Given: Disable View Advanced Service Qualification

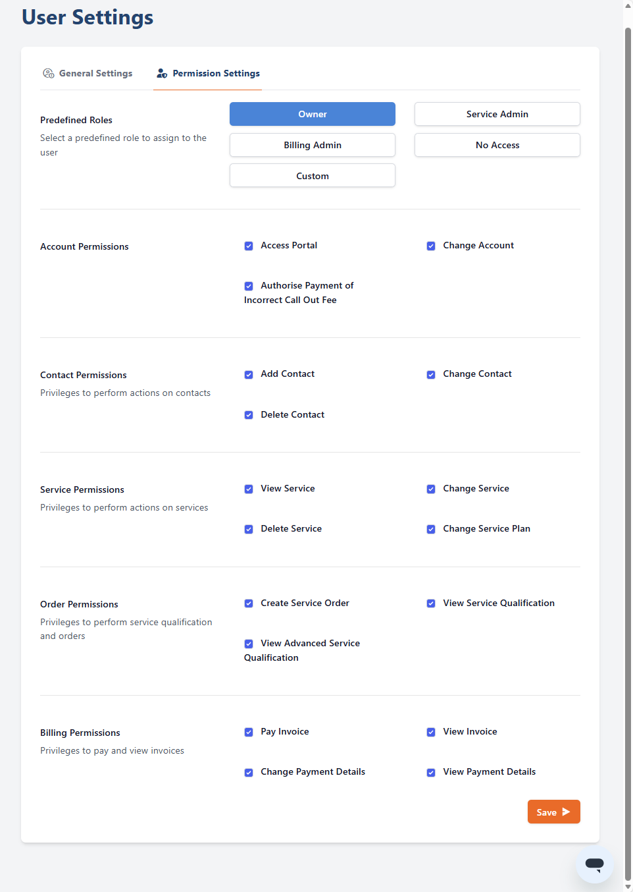Looking at the screenshot, I should pos(249,644).
